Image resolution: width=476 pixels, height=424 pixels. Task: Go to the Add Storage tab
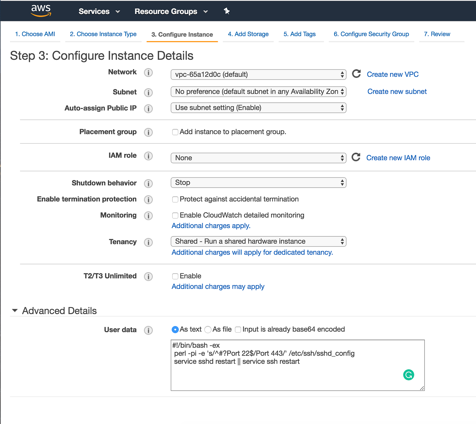[x=248, y=34]
